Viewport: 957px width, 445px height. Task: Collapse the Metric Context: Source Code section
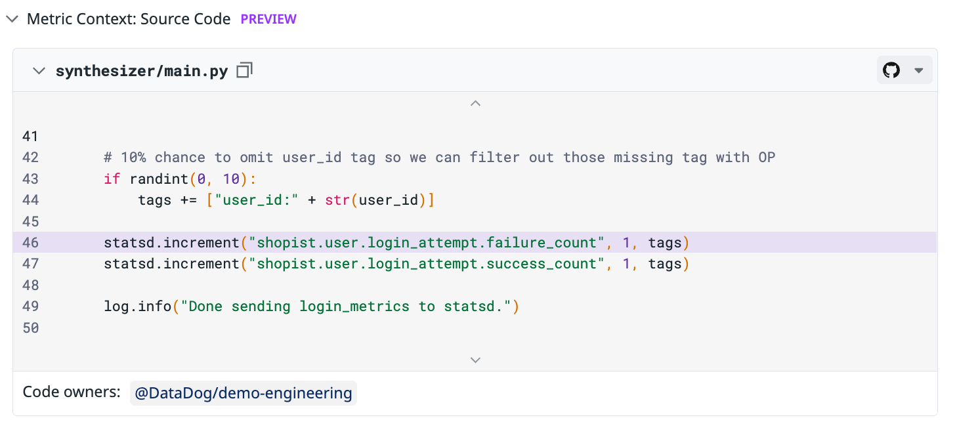click(x=12, y=19)
